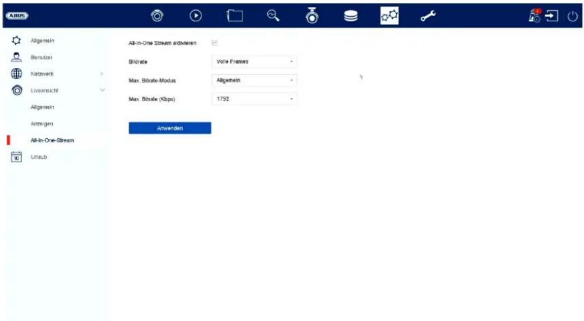This screenshot has width=584, height=321.
Task: Open the smart search magnifier icon
Action: coord(273,16)
